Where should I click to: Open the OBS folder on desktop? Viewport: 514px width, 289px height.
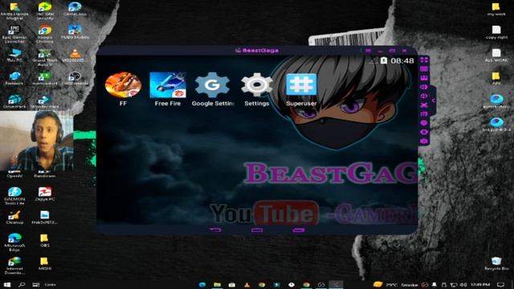tap(44, 241)
